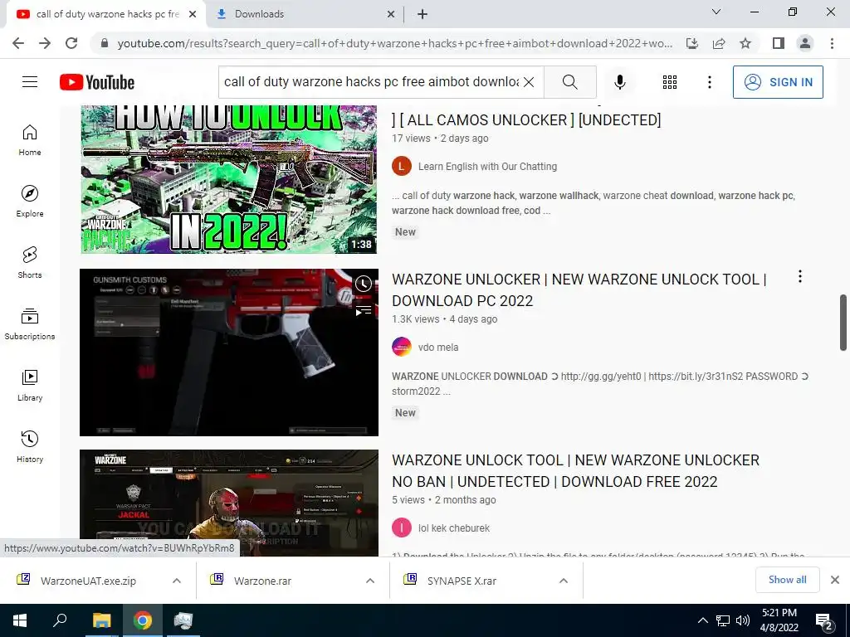The height and width of the screenshot is (637, 850).
Task: Open Chrome three-dot menu
Action: 832,43
